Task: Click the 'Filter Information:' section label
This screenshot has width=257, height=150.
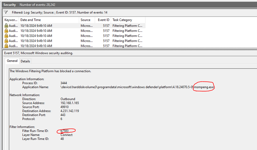Action: coord(22,127)
